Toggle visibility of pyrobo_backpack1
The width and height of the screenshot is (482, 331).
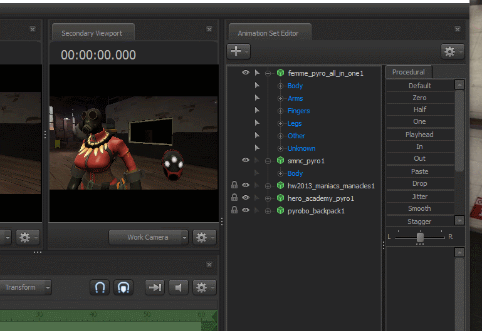point(245,210)
